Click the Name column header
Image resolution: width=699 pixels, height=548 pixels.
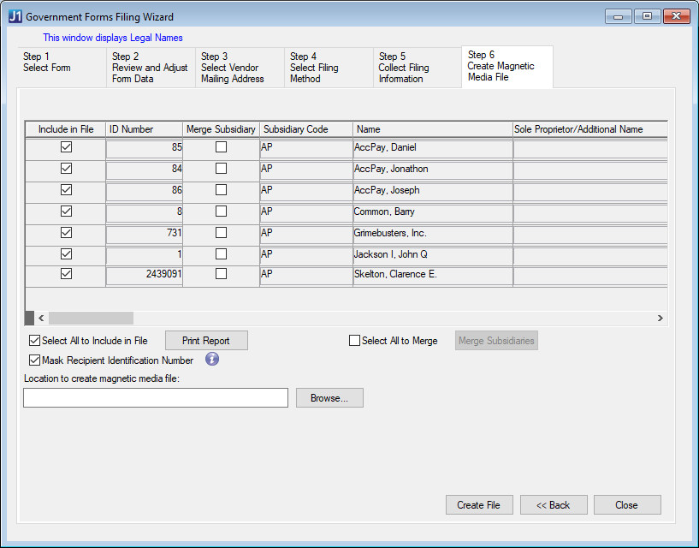(x=433, y=129)
